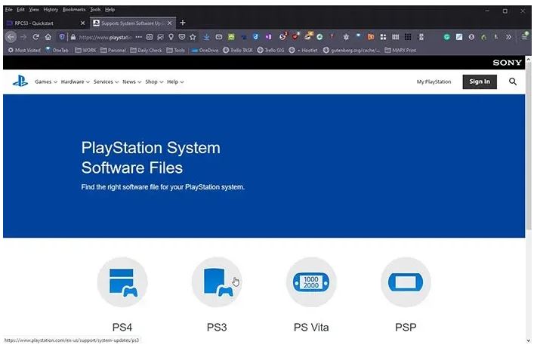Expand the Shop navigation dropdown
The width and height of the screenshot is (537, 360).
click(154, 82)
